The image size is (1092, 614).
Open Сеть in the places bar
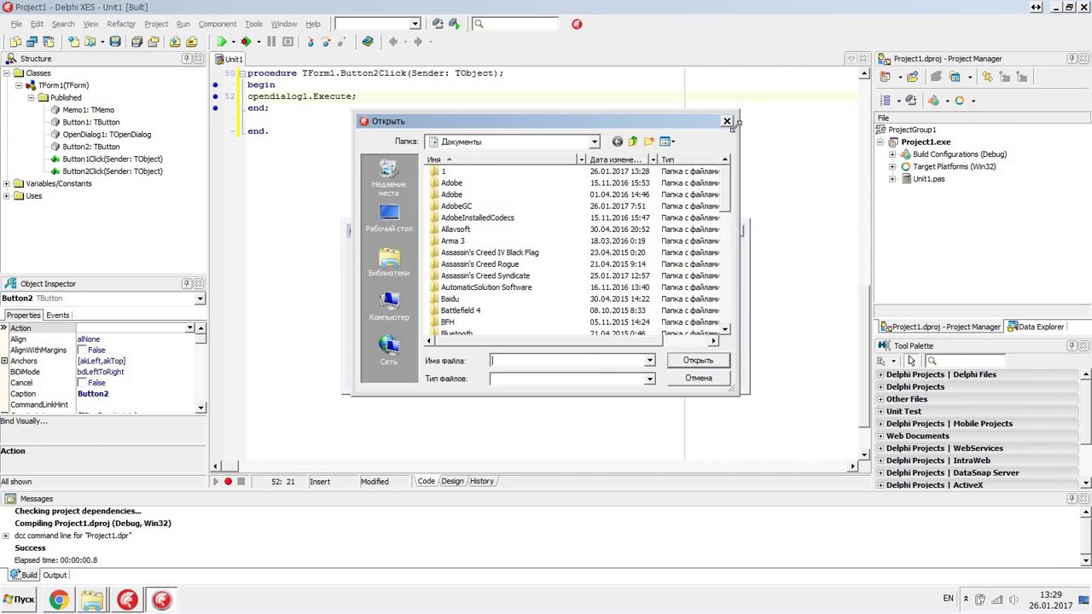[389, 350]
